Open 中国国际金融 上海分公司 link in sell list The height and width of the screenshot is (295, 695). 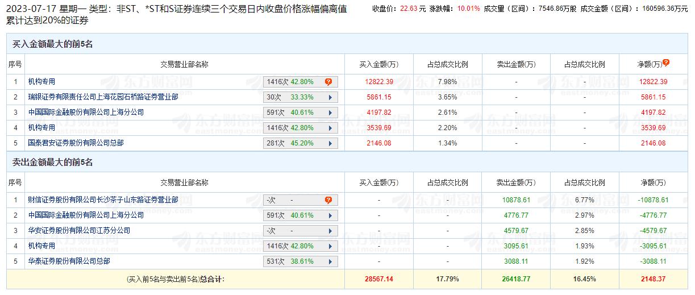86,215
